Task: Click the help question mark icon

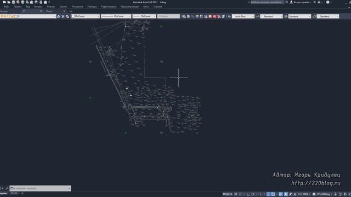Action: point(328,2)
